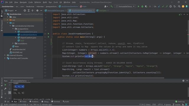Click wrench icon in Run panel
The image size is (189, 106).
5,89
